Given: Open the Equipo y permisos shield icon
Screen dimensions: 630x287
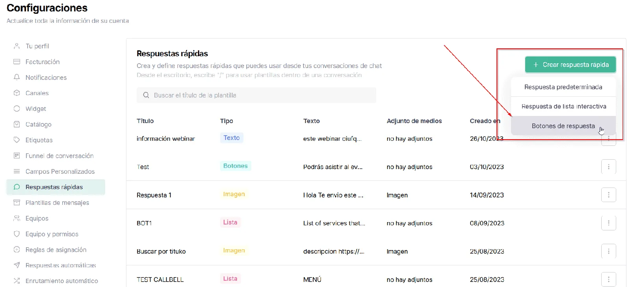Looking at the screenshot, I should click(17, 234).
